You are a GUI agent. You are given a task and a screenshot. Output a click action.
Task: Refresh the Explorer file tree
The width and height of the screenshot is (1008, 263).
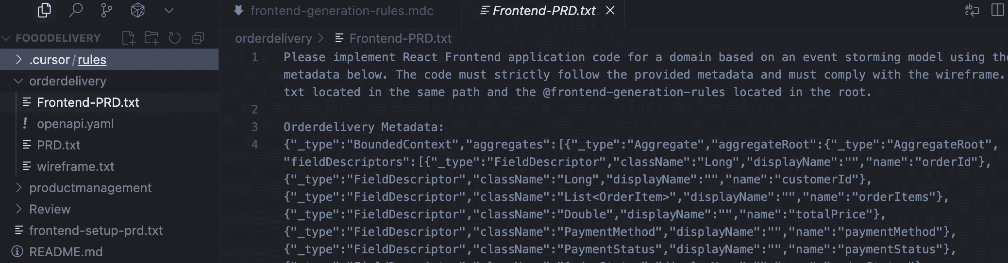[x=175, y=38]
